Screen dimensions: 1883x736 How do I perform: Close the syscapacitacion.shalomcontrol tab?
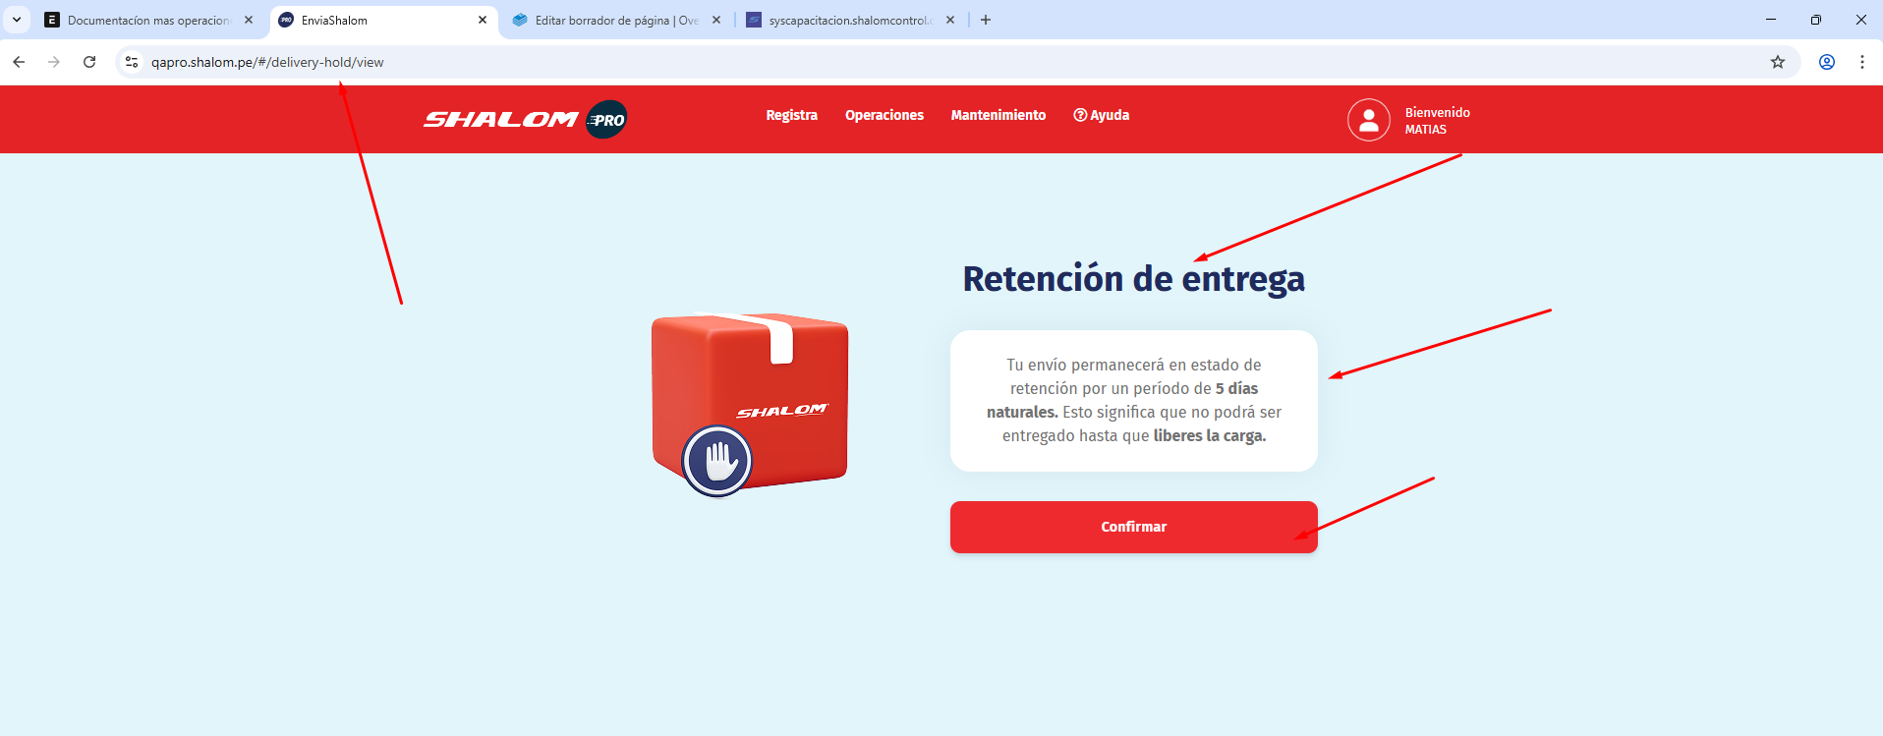click(x=950, y=20)
